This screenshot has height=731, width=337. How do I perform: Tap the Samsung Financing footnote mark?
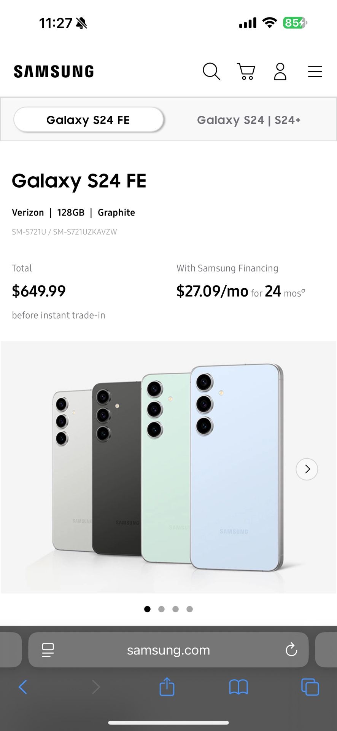[303, 290]
